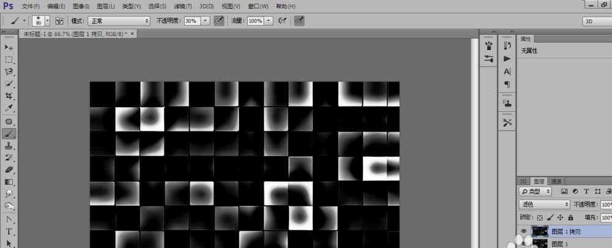Open the Character panel icon
This screenshot has height=248, width=612.
507,71
